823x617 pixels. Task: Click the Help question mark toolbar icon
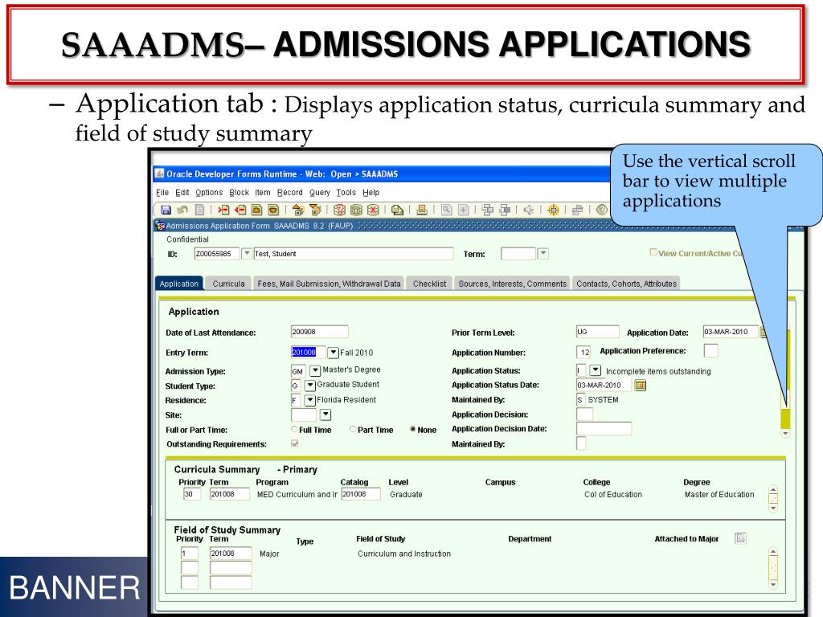pyautogui.click(x=601, y=210)
